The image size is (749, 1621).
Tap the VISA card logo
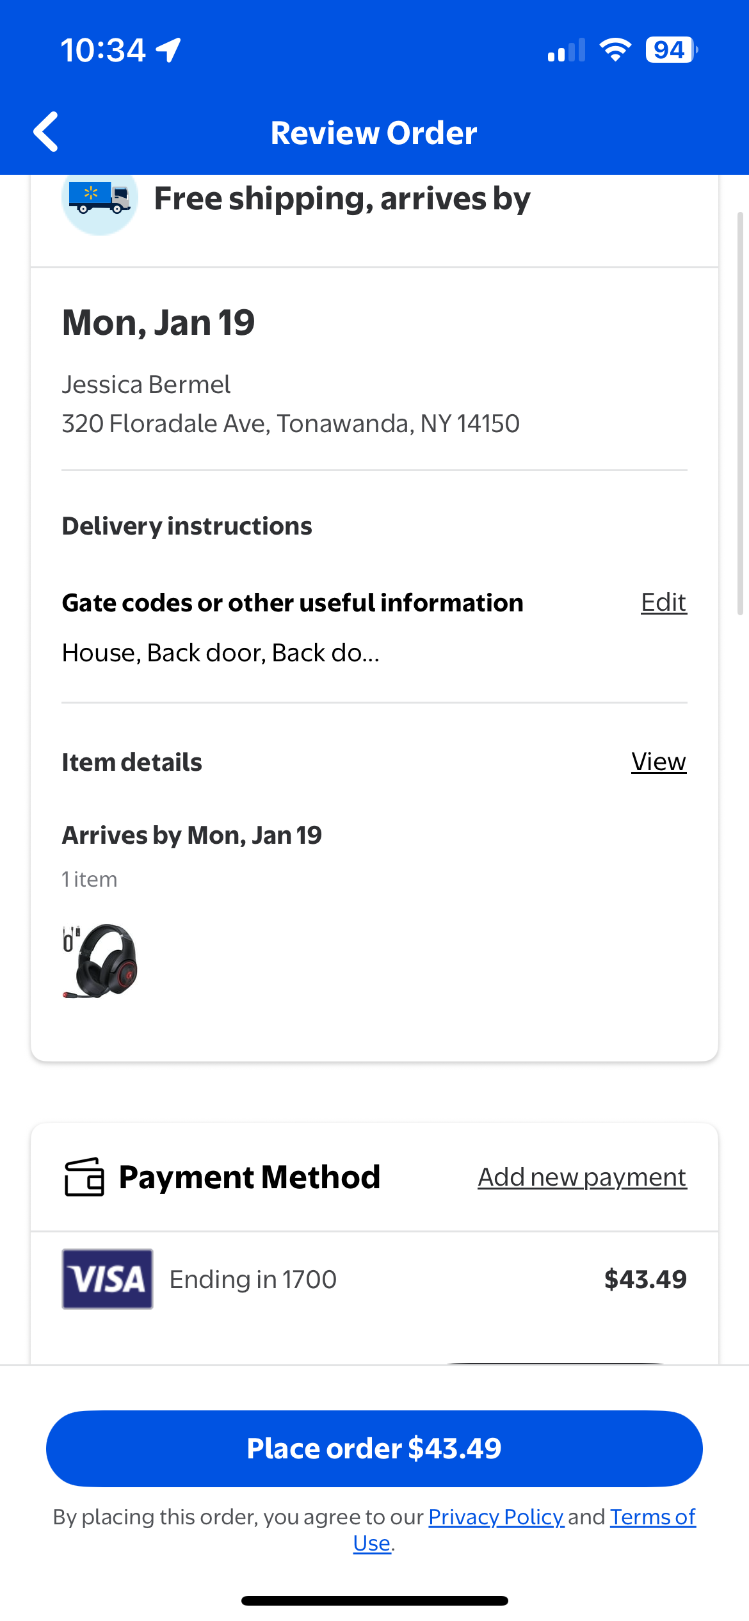[x=107, y=1279]
